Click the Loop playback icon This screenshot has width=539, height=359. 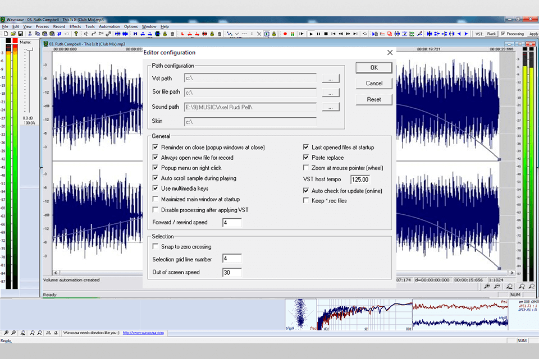364,34
